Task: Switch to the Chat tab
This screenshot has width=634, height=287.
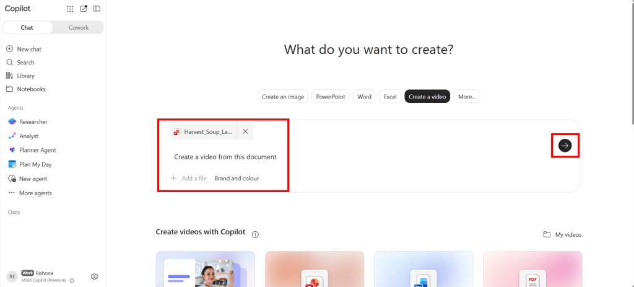Action: pos(27,27)
